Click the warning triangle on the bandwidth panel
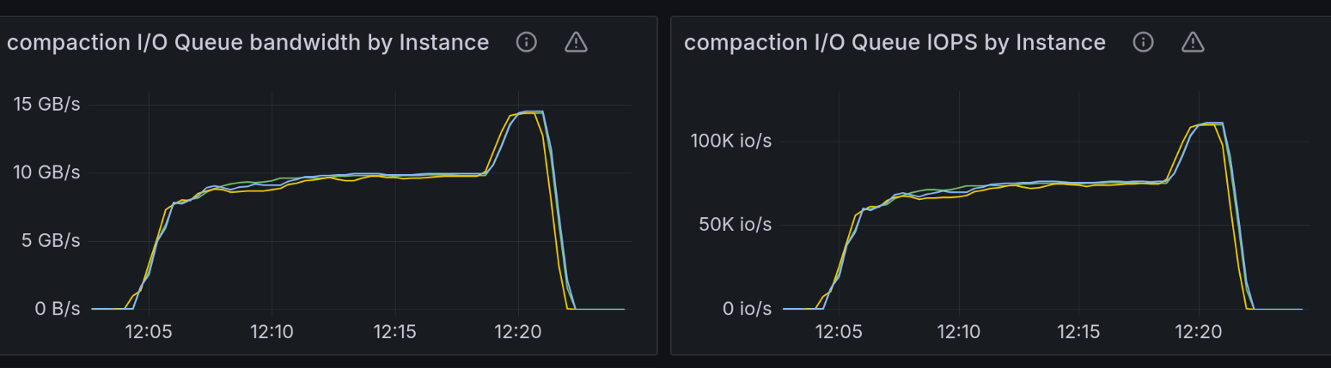The image size is (1331, 368). [x=576, y=42]
